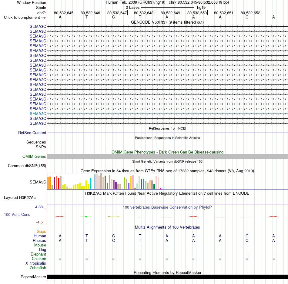Open 'Repeating Elements by RepeatMasker' title
Screen dimensions: 288x284
tap(167, 272)
